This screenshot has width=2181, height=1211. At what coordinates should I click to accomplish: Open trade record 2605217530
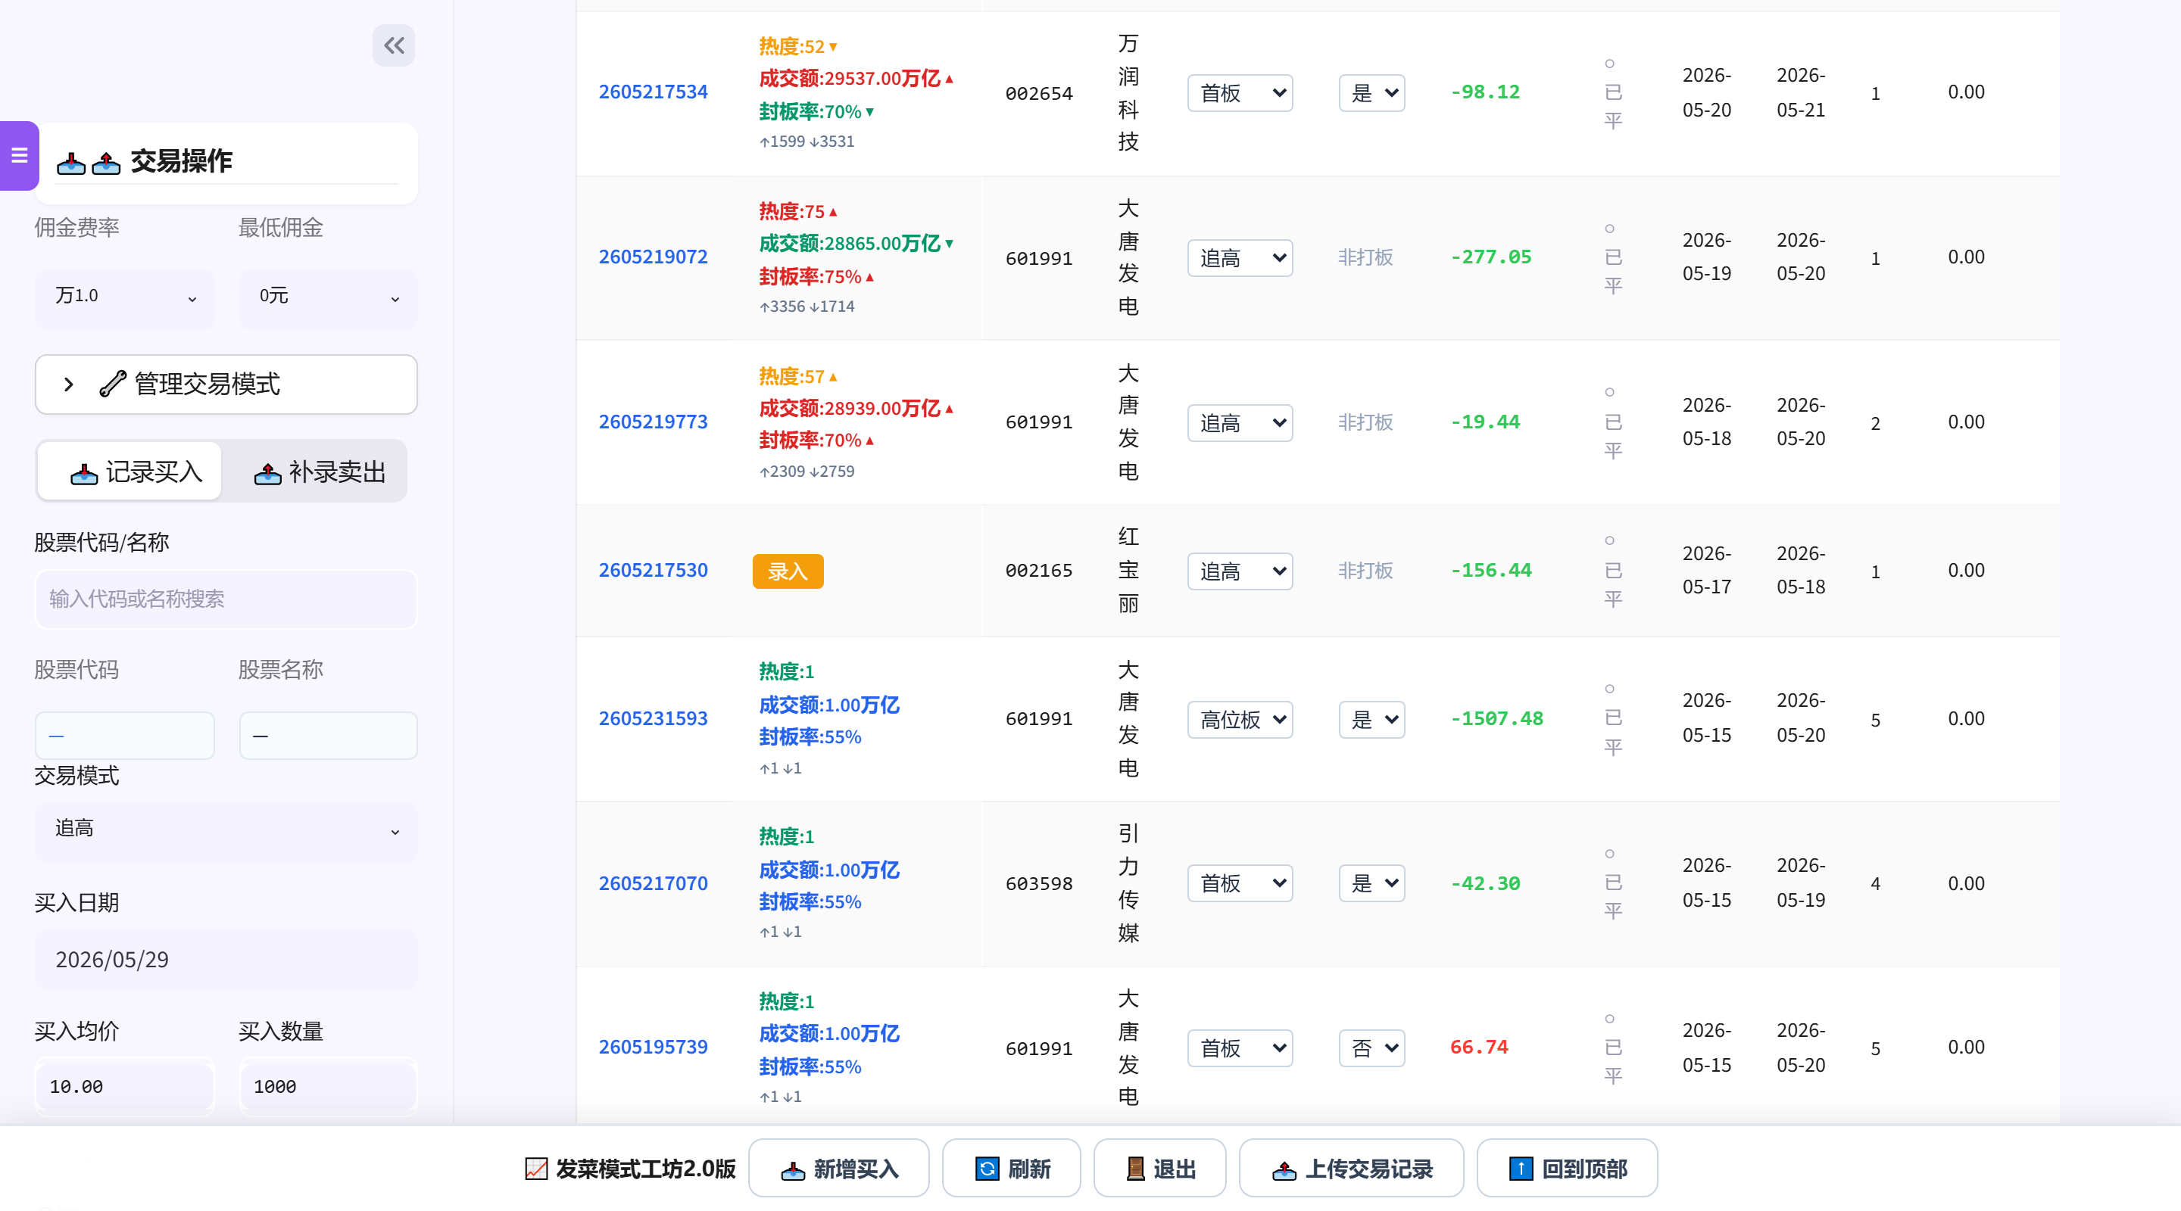tap(653, 571)
